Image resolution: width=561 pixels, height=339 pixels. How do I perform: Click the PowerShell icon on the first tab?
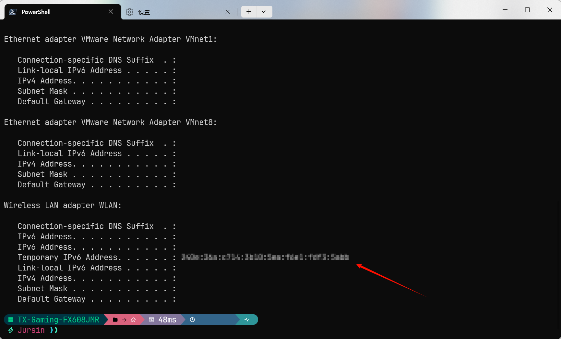(13, 12)
